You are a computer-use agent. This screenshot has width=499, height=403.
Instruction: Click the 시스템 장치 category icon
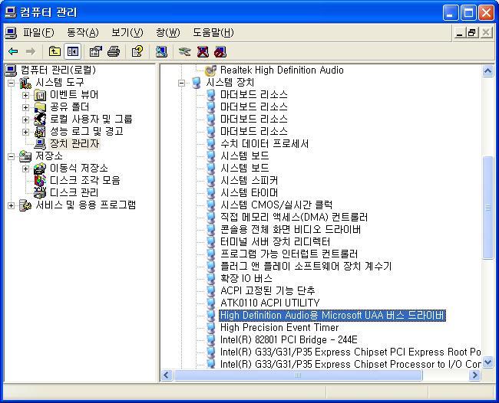tap(197, 83)
